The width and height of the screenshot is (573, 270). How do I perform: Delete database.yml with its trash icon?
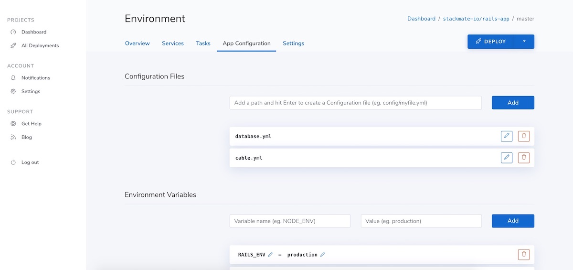(524, 136)
